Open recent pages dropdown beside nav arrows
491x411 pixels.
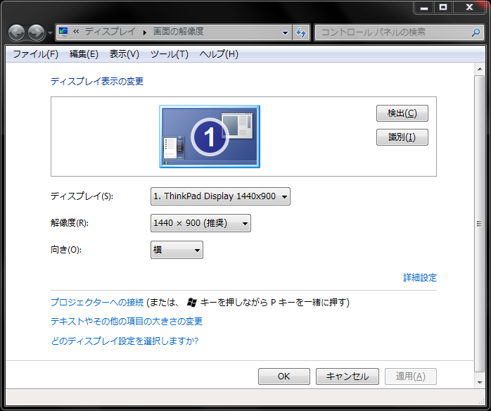click(50, 32)
